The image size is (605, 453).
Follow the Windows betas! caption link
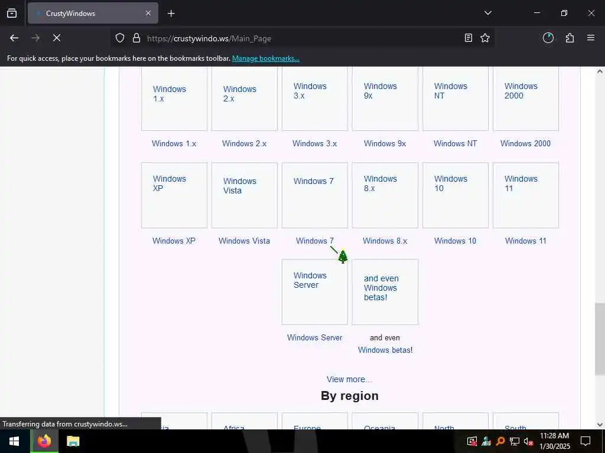pyautogui.click(x=385, y=350)
